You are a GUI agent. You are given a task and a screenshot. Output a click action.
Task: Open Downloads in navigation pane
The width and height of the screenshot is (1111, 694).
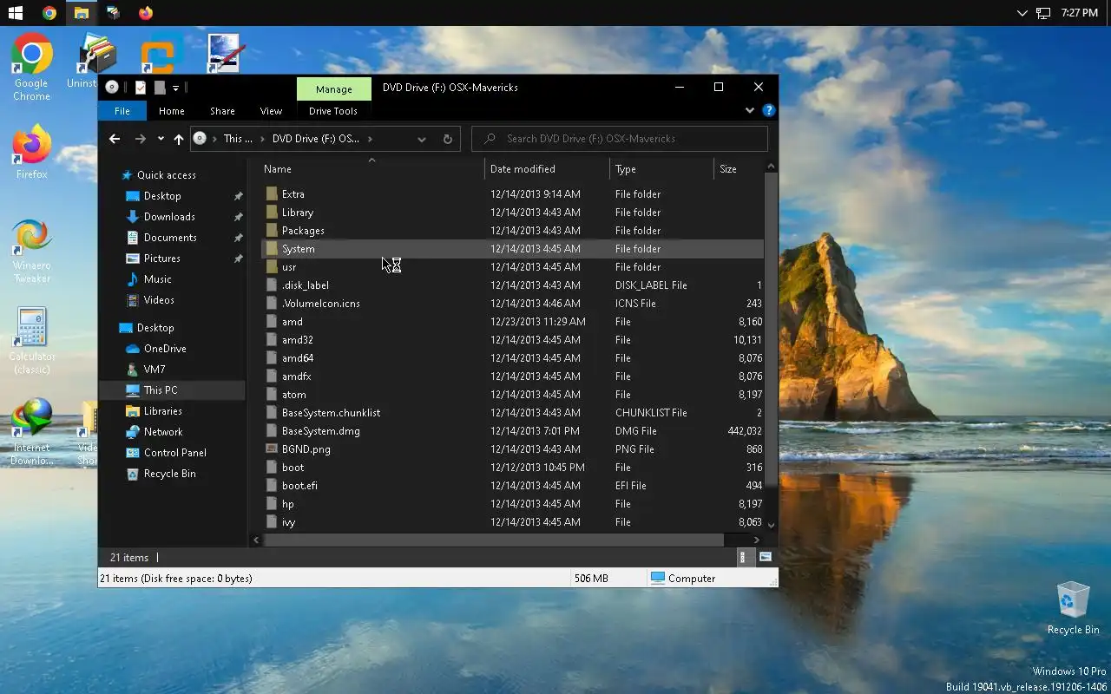169,217
